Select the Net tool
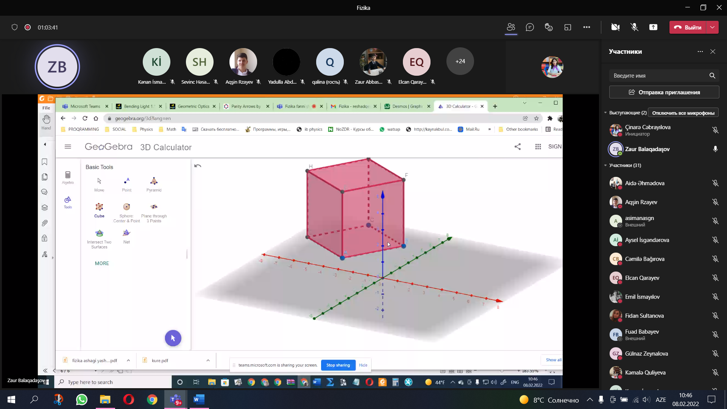This screenshot has height=409, width=727. coord(126,237)
